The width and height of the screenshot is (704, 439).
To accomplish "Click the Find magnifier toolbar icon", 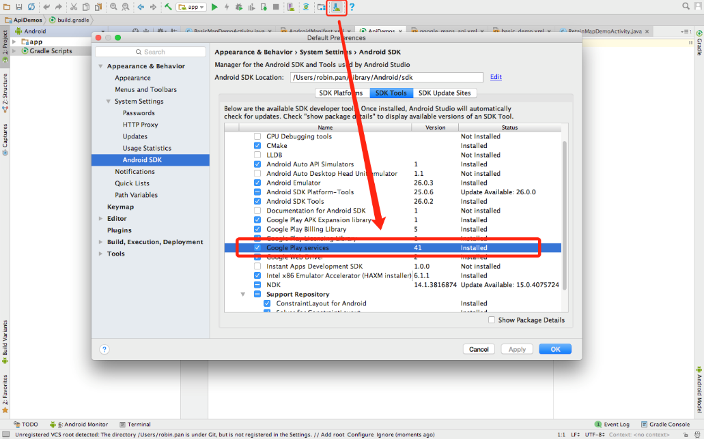I will pos(113,7).
